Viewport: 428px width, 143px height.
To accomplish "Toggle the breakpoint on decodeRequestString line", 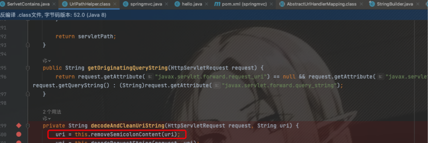I will point(19,142).
